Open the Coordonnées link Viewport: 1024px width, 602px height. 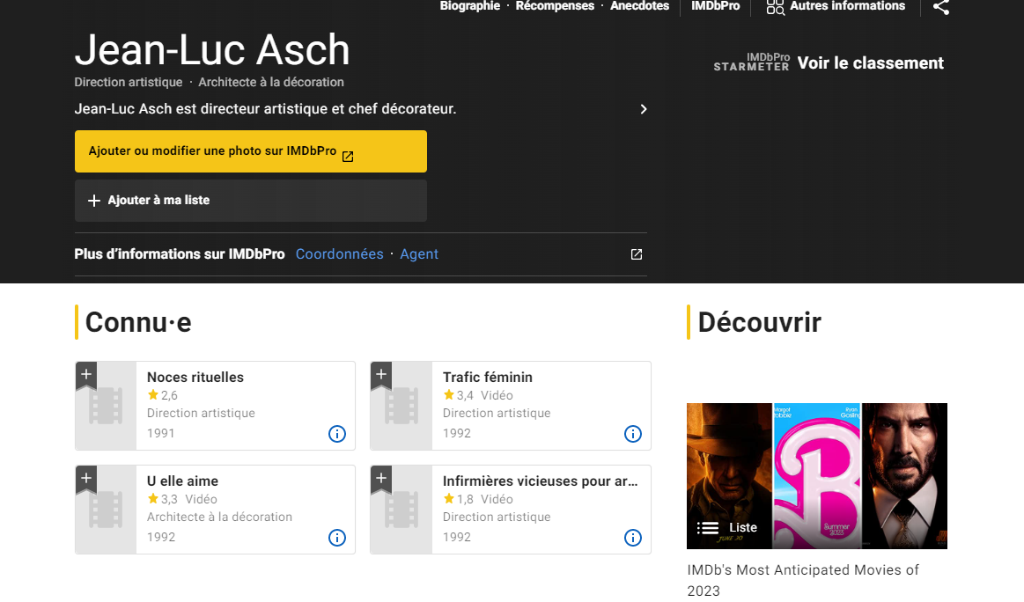(340, 254)
